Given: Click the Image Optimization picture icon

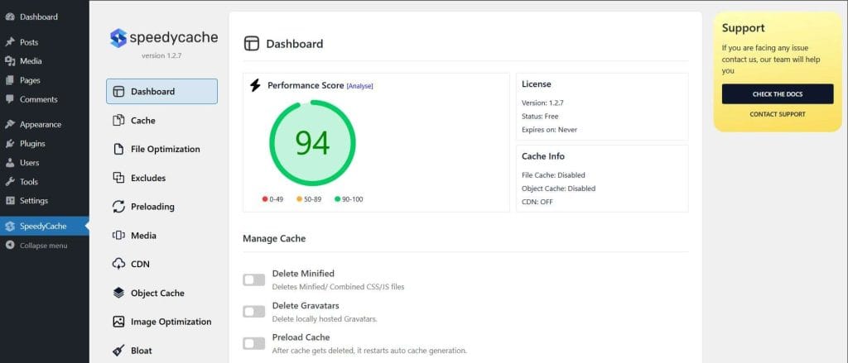Looking at the screenshot, I should click(118, 322).
